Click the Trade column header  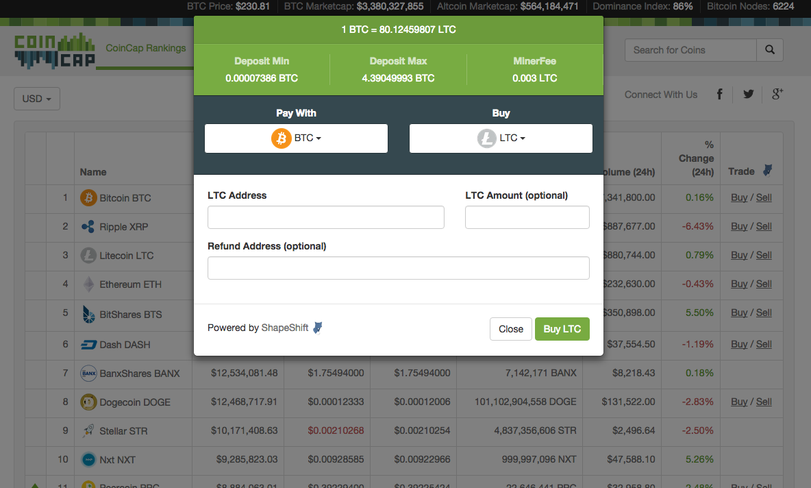point(741,171)
